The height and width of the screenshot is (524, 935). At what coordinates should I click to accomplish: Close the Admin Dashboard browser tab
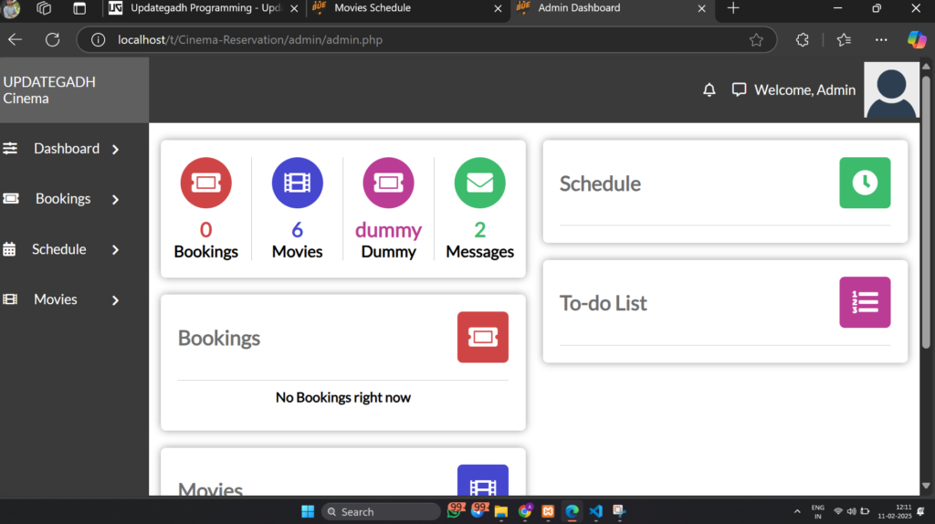[701, 8]
